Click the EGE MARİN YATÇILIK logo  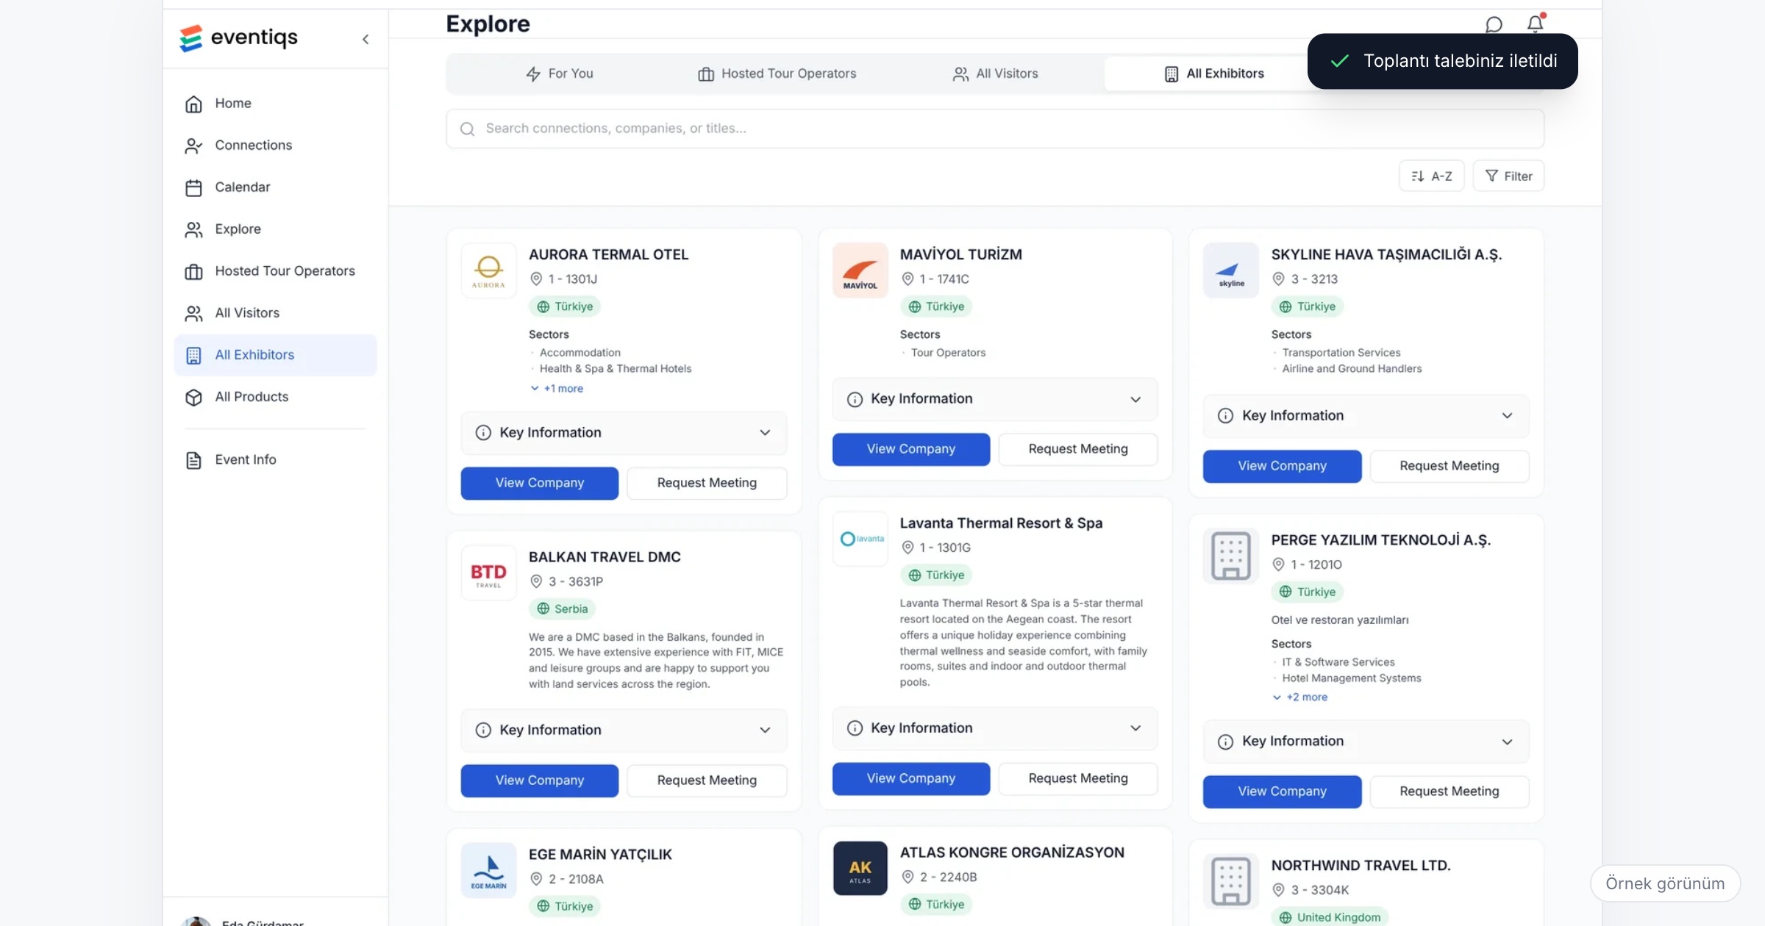[488, 870]
